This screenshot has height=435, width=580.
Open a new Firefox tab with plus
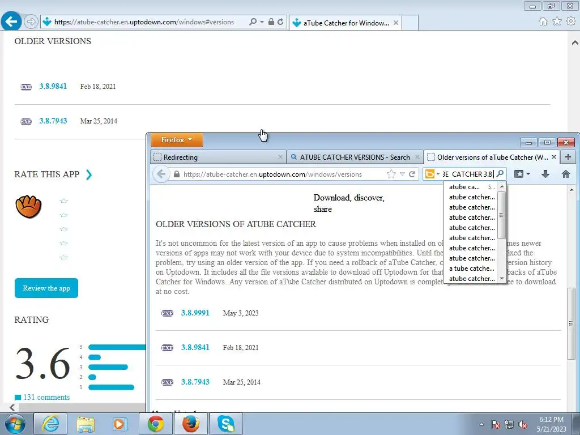(568, 157)
